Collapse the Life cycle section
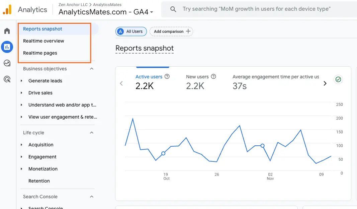Image resolution: width=357 pixels, height=209 pixels. click(x=92, y=133)
